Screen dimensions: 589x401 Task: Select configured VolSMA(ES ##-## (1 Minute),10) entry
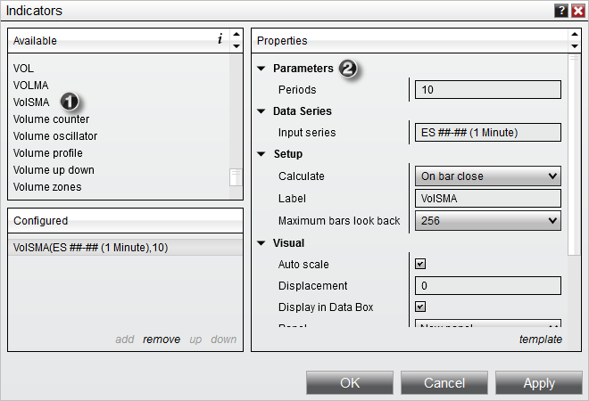point(90,248)
